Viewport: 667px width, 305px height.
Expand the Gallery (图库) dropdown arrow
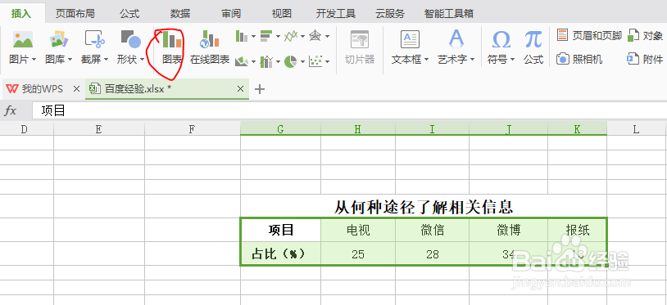70,61
